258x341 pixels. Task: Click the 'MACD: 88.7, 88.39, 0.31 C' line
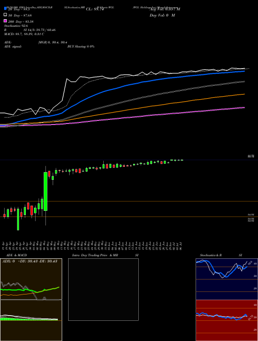[x=24, y=34]
